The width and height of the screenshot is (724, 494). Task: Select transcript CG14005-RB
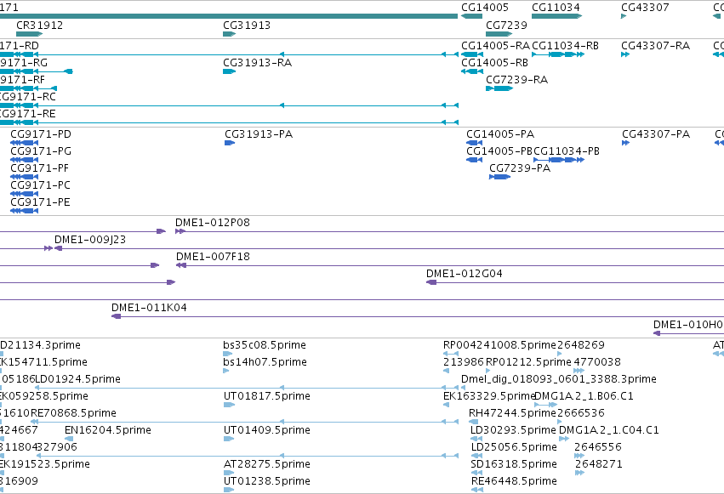click(x=495, y=63)
